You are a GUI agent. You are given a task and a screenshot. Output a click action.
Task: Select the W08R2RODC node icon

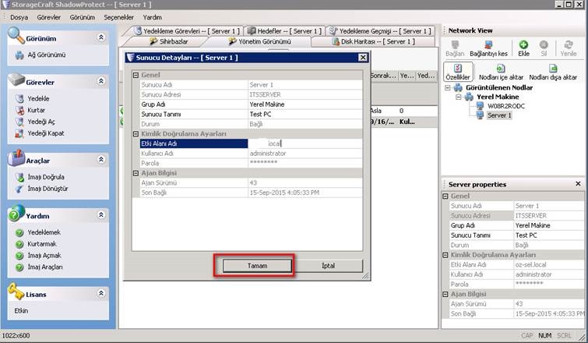pyautogui.click(x=480, y=106)
